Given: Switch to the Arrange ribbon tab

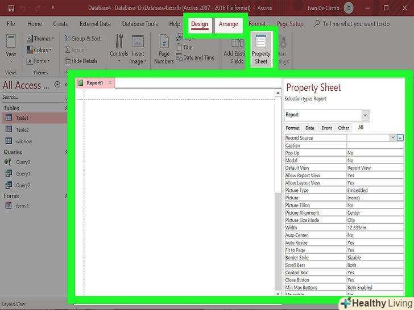Looking at the screenshot, I should 229,24.
